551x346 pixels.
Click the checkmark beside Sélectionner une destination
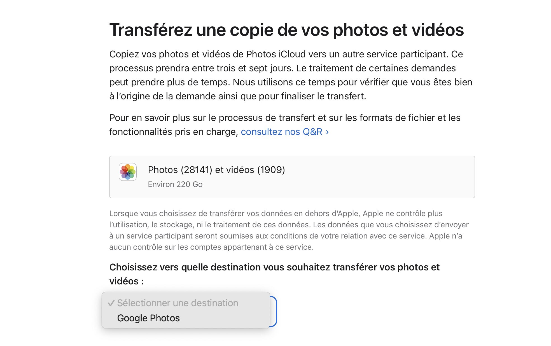point(111,303)
